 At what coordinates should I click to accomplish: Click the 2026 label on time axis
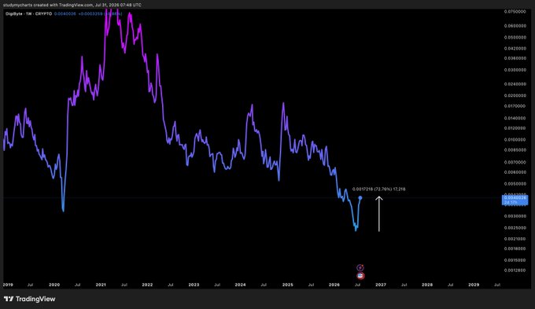334,285
